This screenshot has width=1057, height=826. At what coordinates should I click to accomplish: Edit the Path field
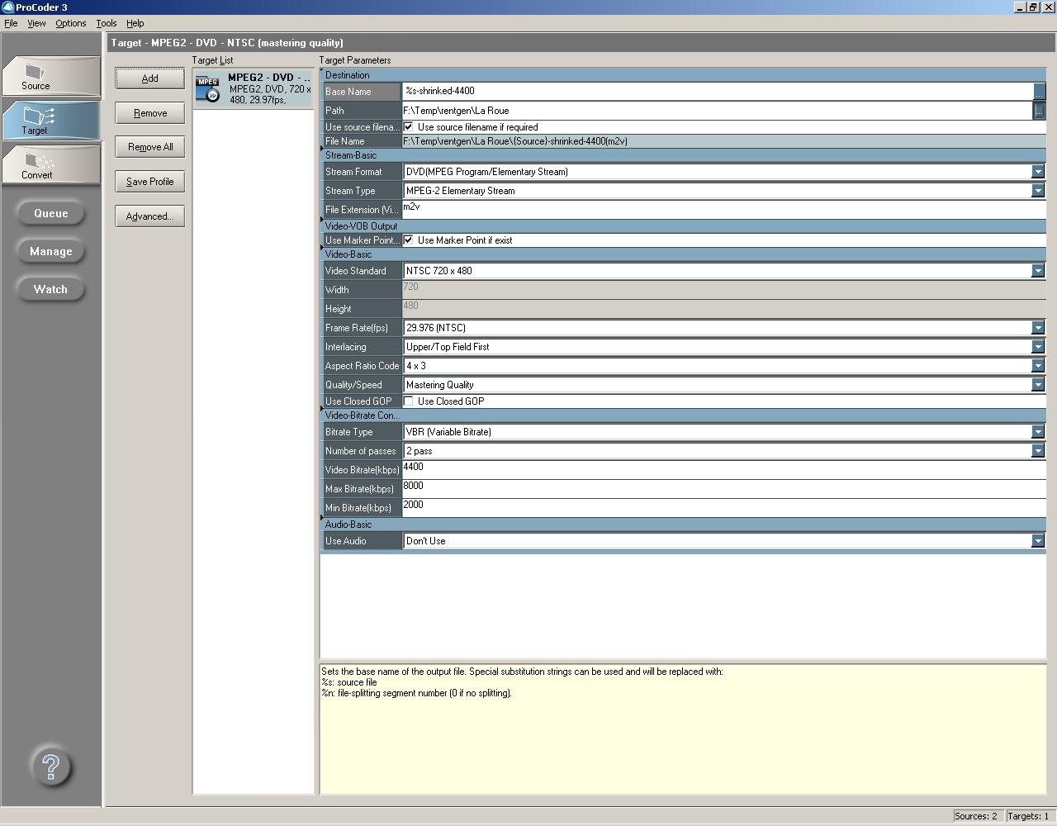click(717, 110)
